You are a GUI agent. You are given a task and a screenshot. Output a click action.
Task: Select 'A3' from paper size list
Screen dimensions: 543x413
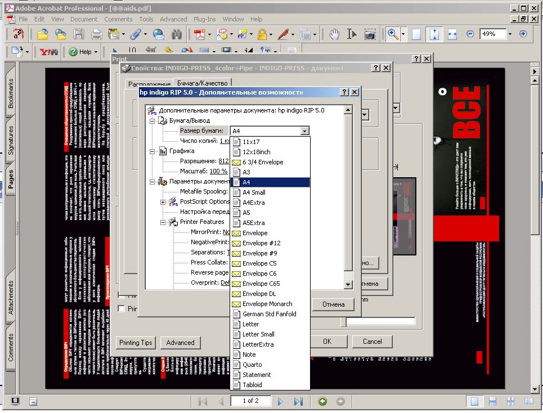(270, 172)
